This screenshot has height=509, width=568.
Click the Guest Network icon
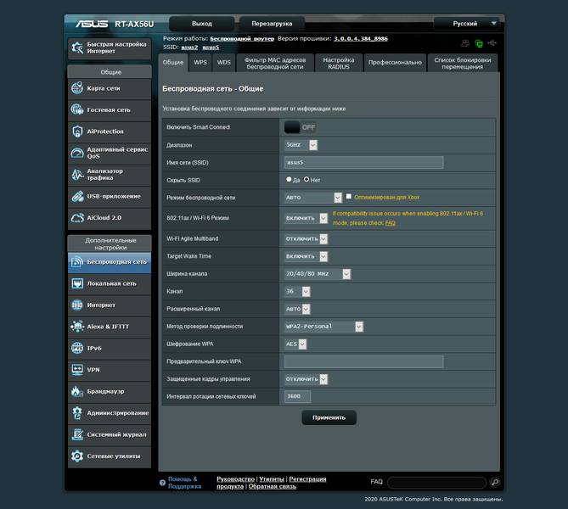click(x=77, y=109)
